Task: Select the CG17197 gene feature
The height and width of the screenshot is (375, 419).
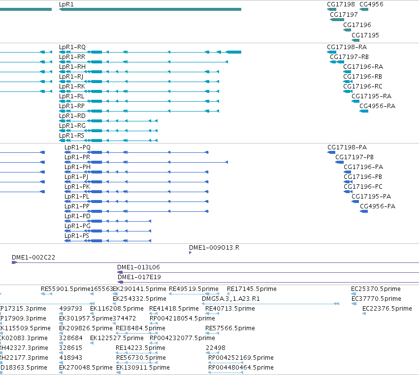Action: (x=337, y=20)
